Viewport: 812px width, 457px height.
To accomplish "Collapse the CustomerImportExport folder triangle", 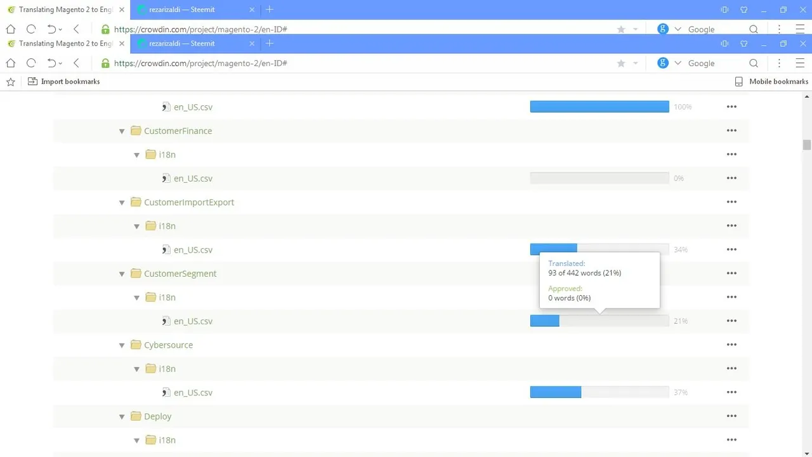I will tap(122, 202).
